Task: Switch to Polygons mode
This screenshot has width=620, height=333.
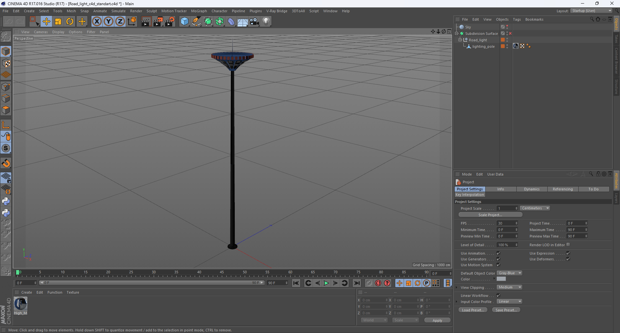Action: pos(6,110)
